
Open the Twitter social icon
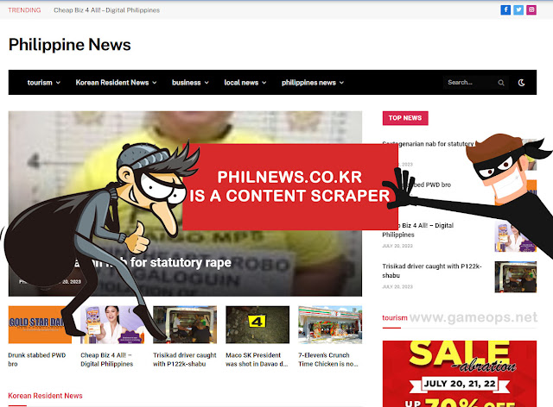pos(518,9)
